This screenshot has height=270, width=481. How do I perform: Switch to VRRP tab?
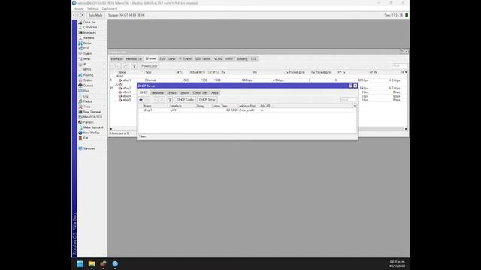pos(229,58)
